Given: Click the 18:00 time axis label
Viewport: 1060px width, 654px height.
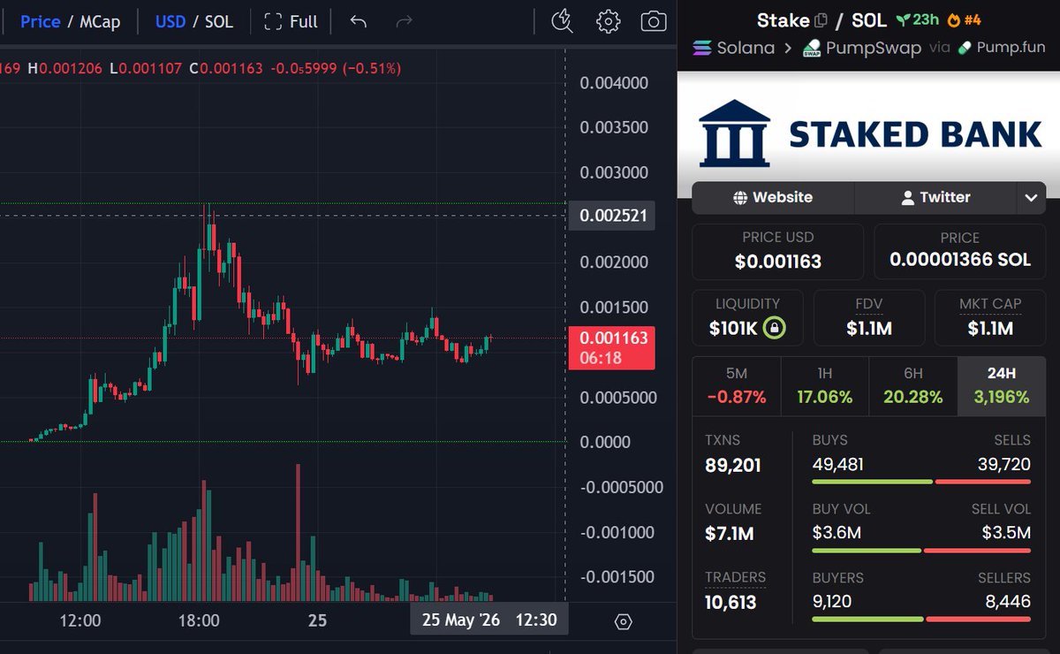Looking at the screenshot, I should (x=199, y=620).
